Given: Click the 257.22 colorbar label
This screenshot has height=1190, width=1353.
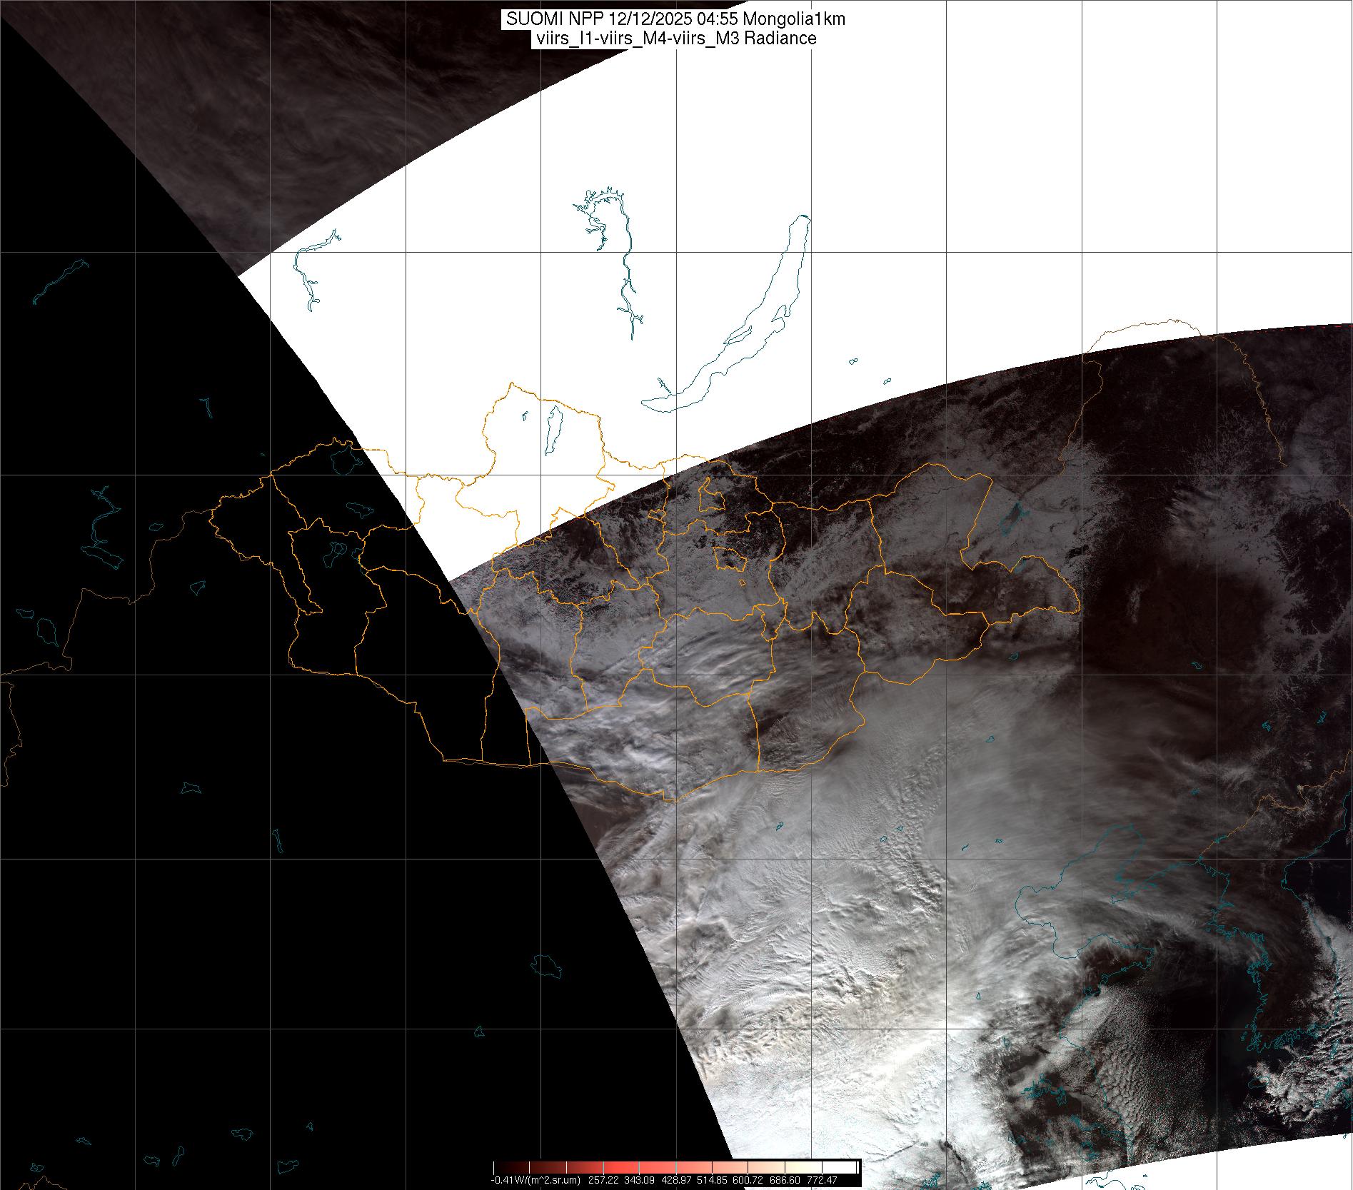Looking at the screenshot, I should [x=603, y=1181].
